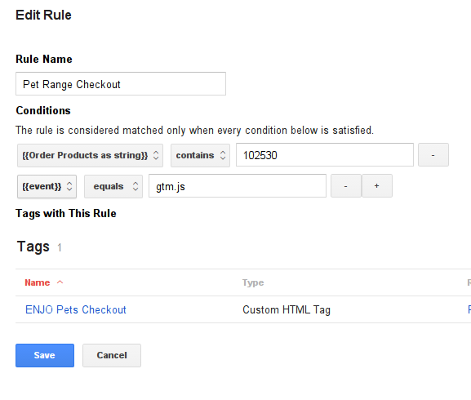Click the up-down arrows on equals selector

click(x=136, y=186)
